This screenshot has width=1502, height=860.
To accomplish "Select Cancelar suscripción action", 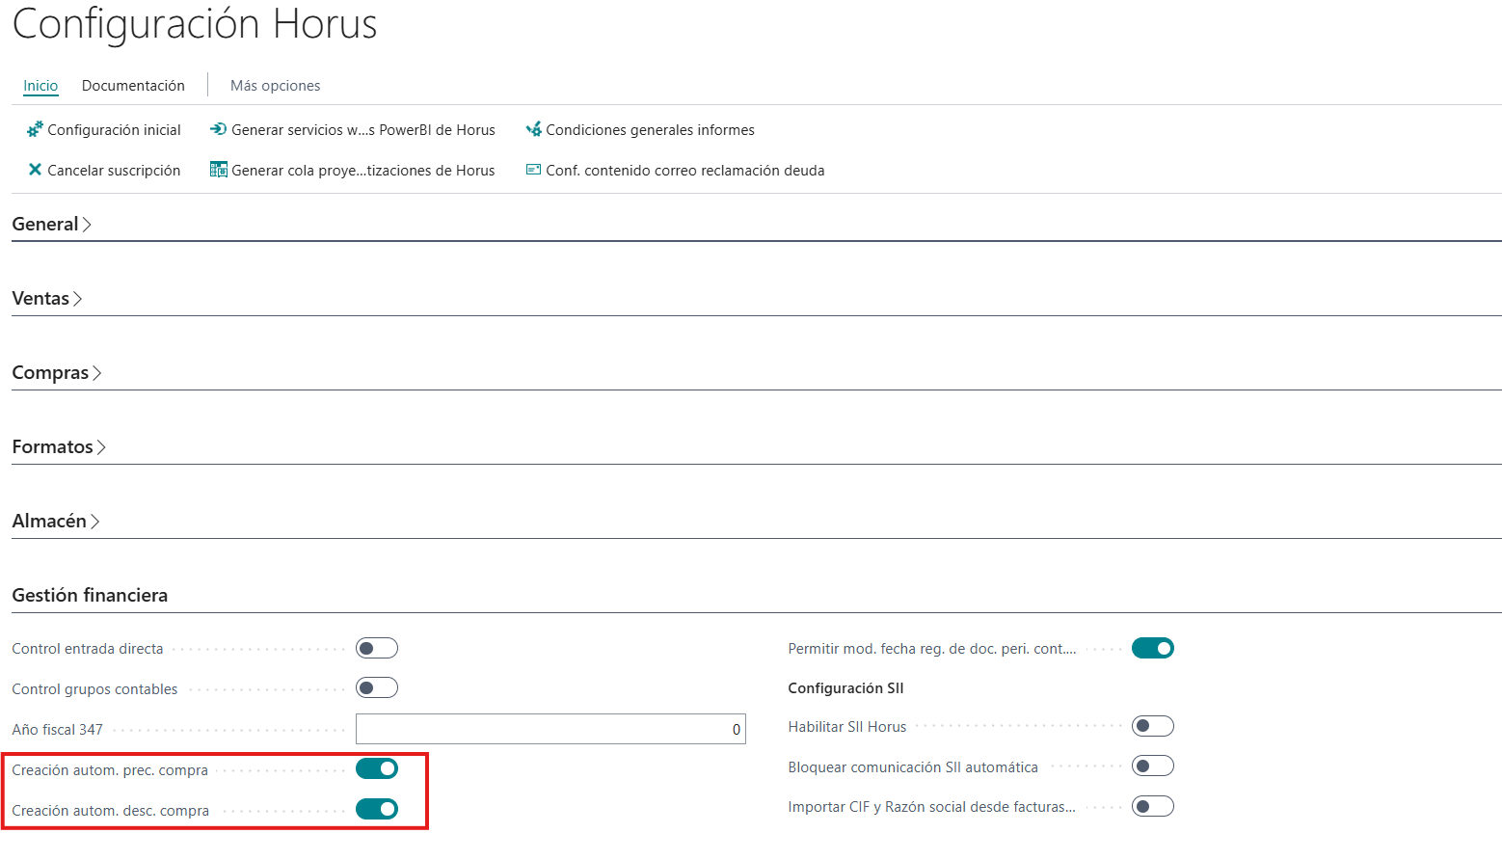I will pos(104,171).
